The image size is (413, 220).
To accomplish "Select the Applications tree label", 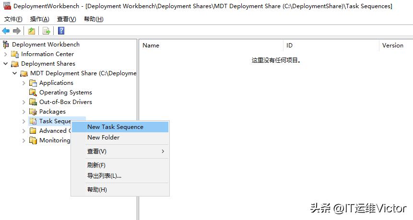I will (x=57, y=83).
